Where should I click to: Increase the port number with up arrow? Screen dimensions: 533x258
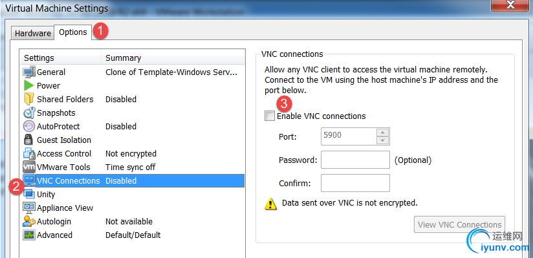click(x=383, y=132)
